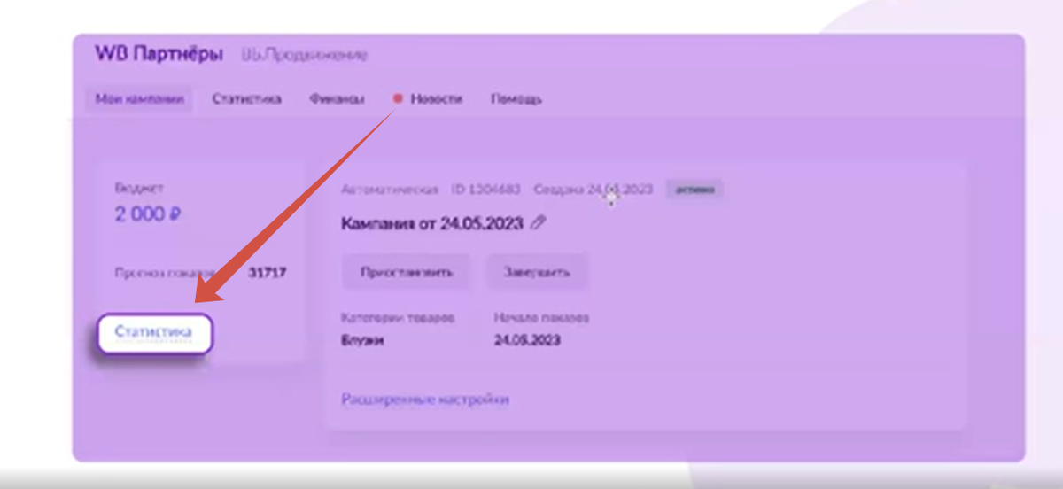This screenshot has width=1063, height=489.
Task: Edit campaign name with pencil icon
Action: [537, 222]
